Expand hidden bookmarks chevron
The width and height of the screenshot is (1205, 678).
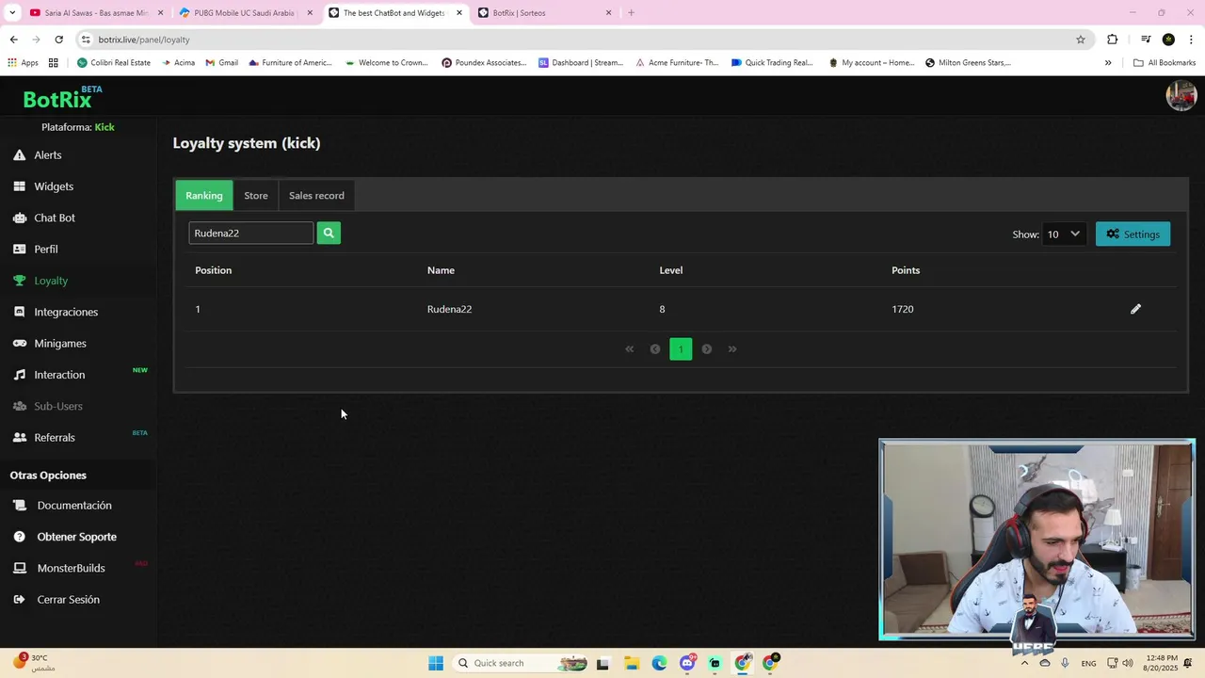click(x=1108, y=63)
